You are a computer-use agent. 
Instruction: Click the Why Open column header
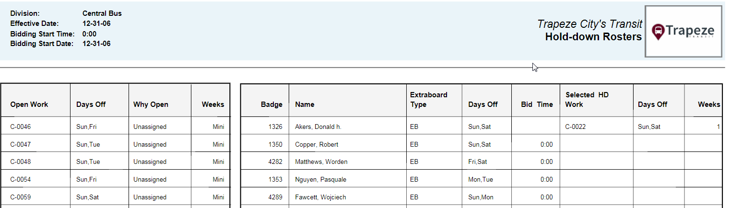tap(151, 104)
